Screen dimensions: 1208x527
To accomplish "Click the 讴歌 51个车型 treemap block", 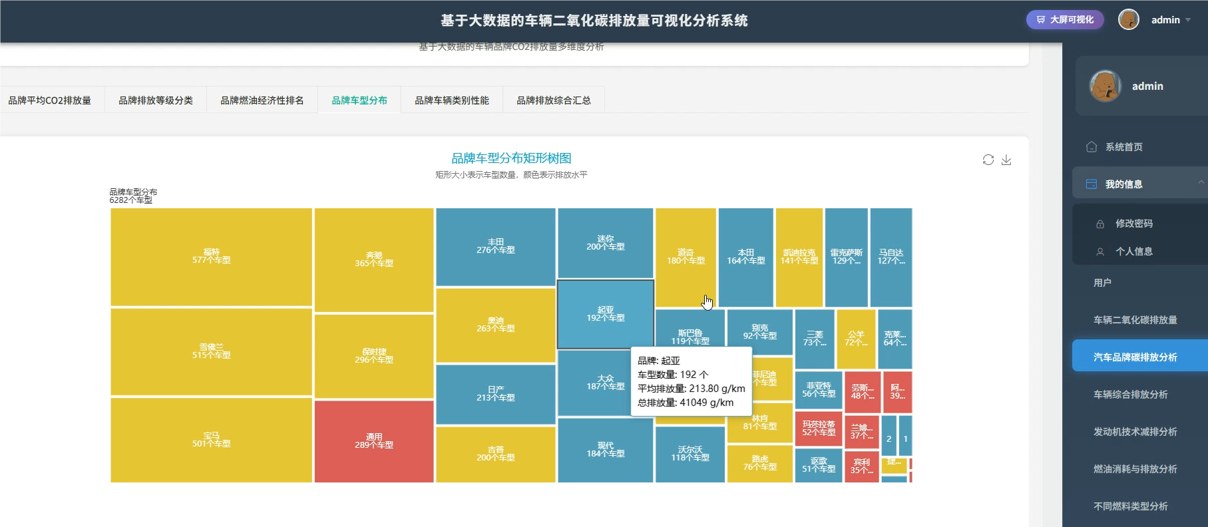I will tap(819, 465).
